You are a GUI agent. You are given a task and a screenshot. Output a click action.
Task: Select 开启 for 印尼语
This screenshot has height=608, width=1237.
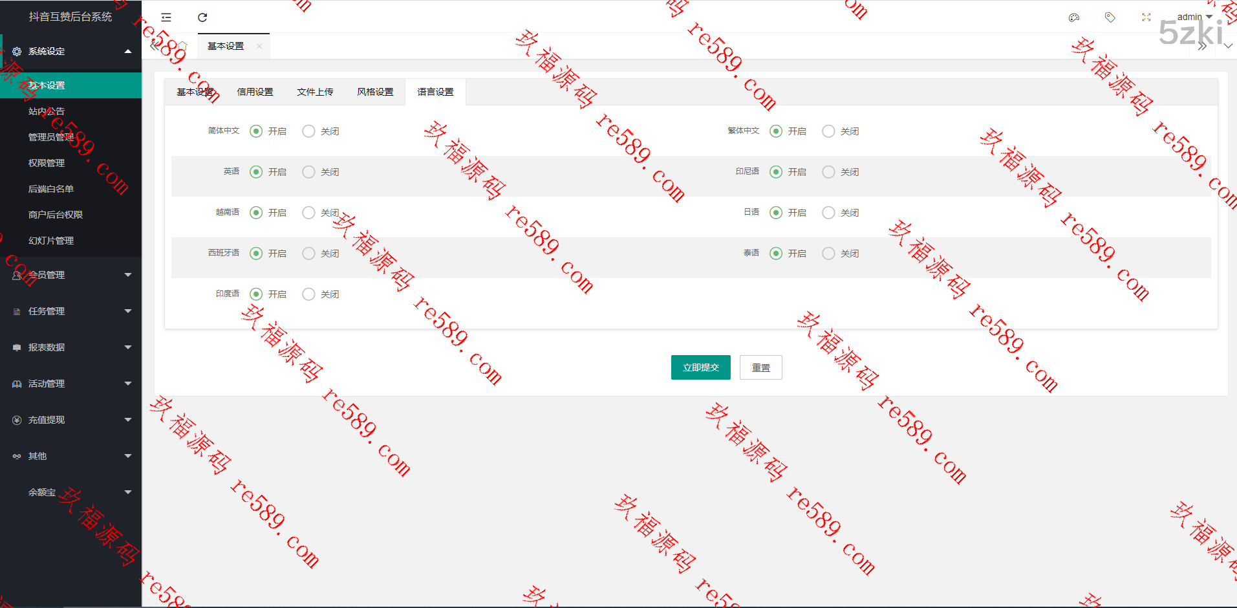pos(776,172)
